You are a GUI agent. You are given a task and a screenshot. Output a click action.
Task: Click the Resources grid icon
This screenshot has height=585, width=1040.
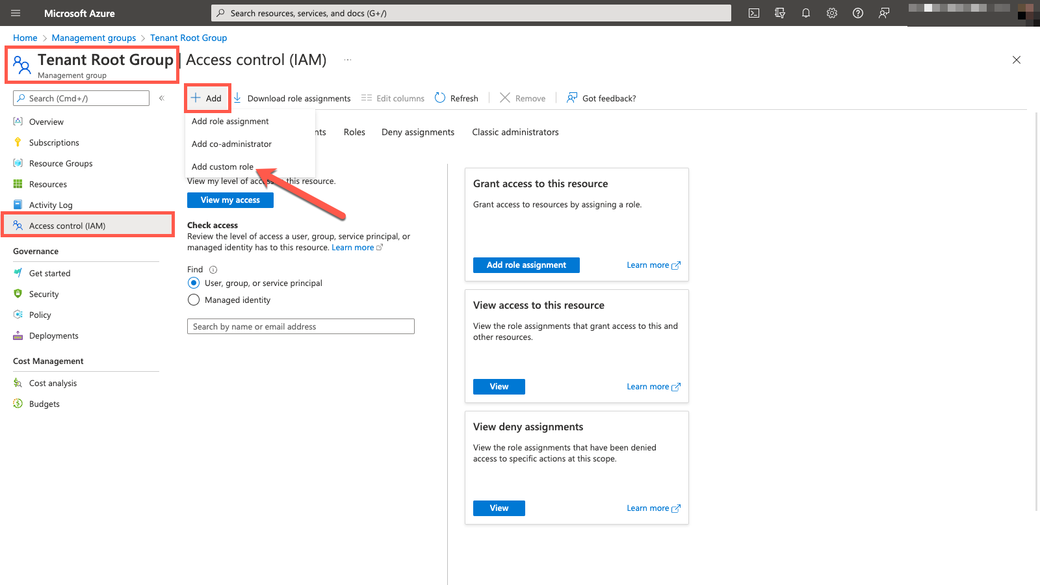[x=18, y=184]
